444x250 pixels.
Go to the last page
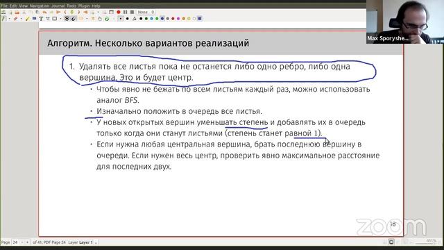[x=85, y=12]
